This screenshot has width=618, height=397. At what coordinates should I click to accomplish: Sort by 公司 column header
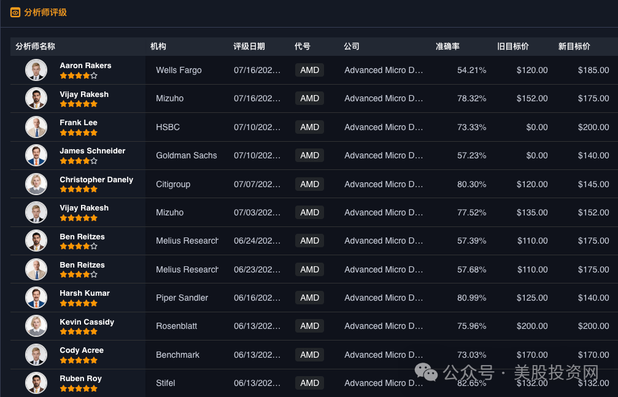pyautogui.click(x=352, y=47)
